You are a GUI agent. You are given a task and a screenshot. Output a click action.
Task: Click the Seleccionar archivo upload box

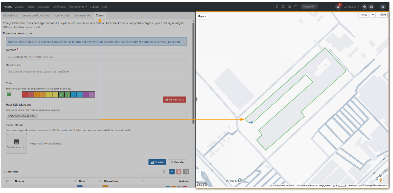pos(16,143)
